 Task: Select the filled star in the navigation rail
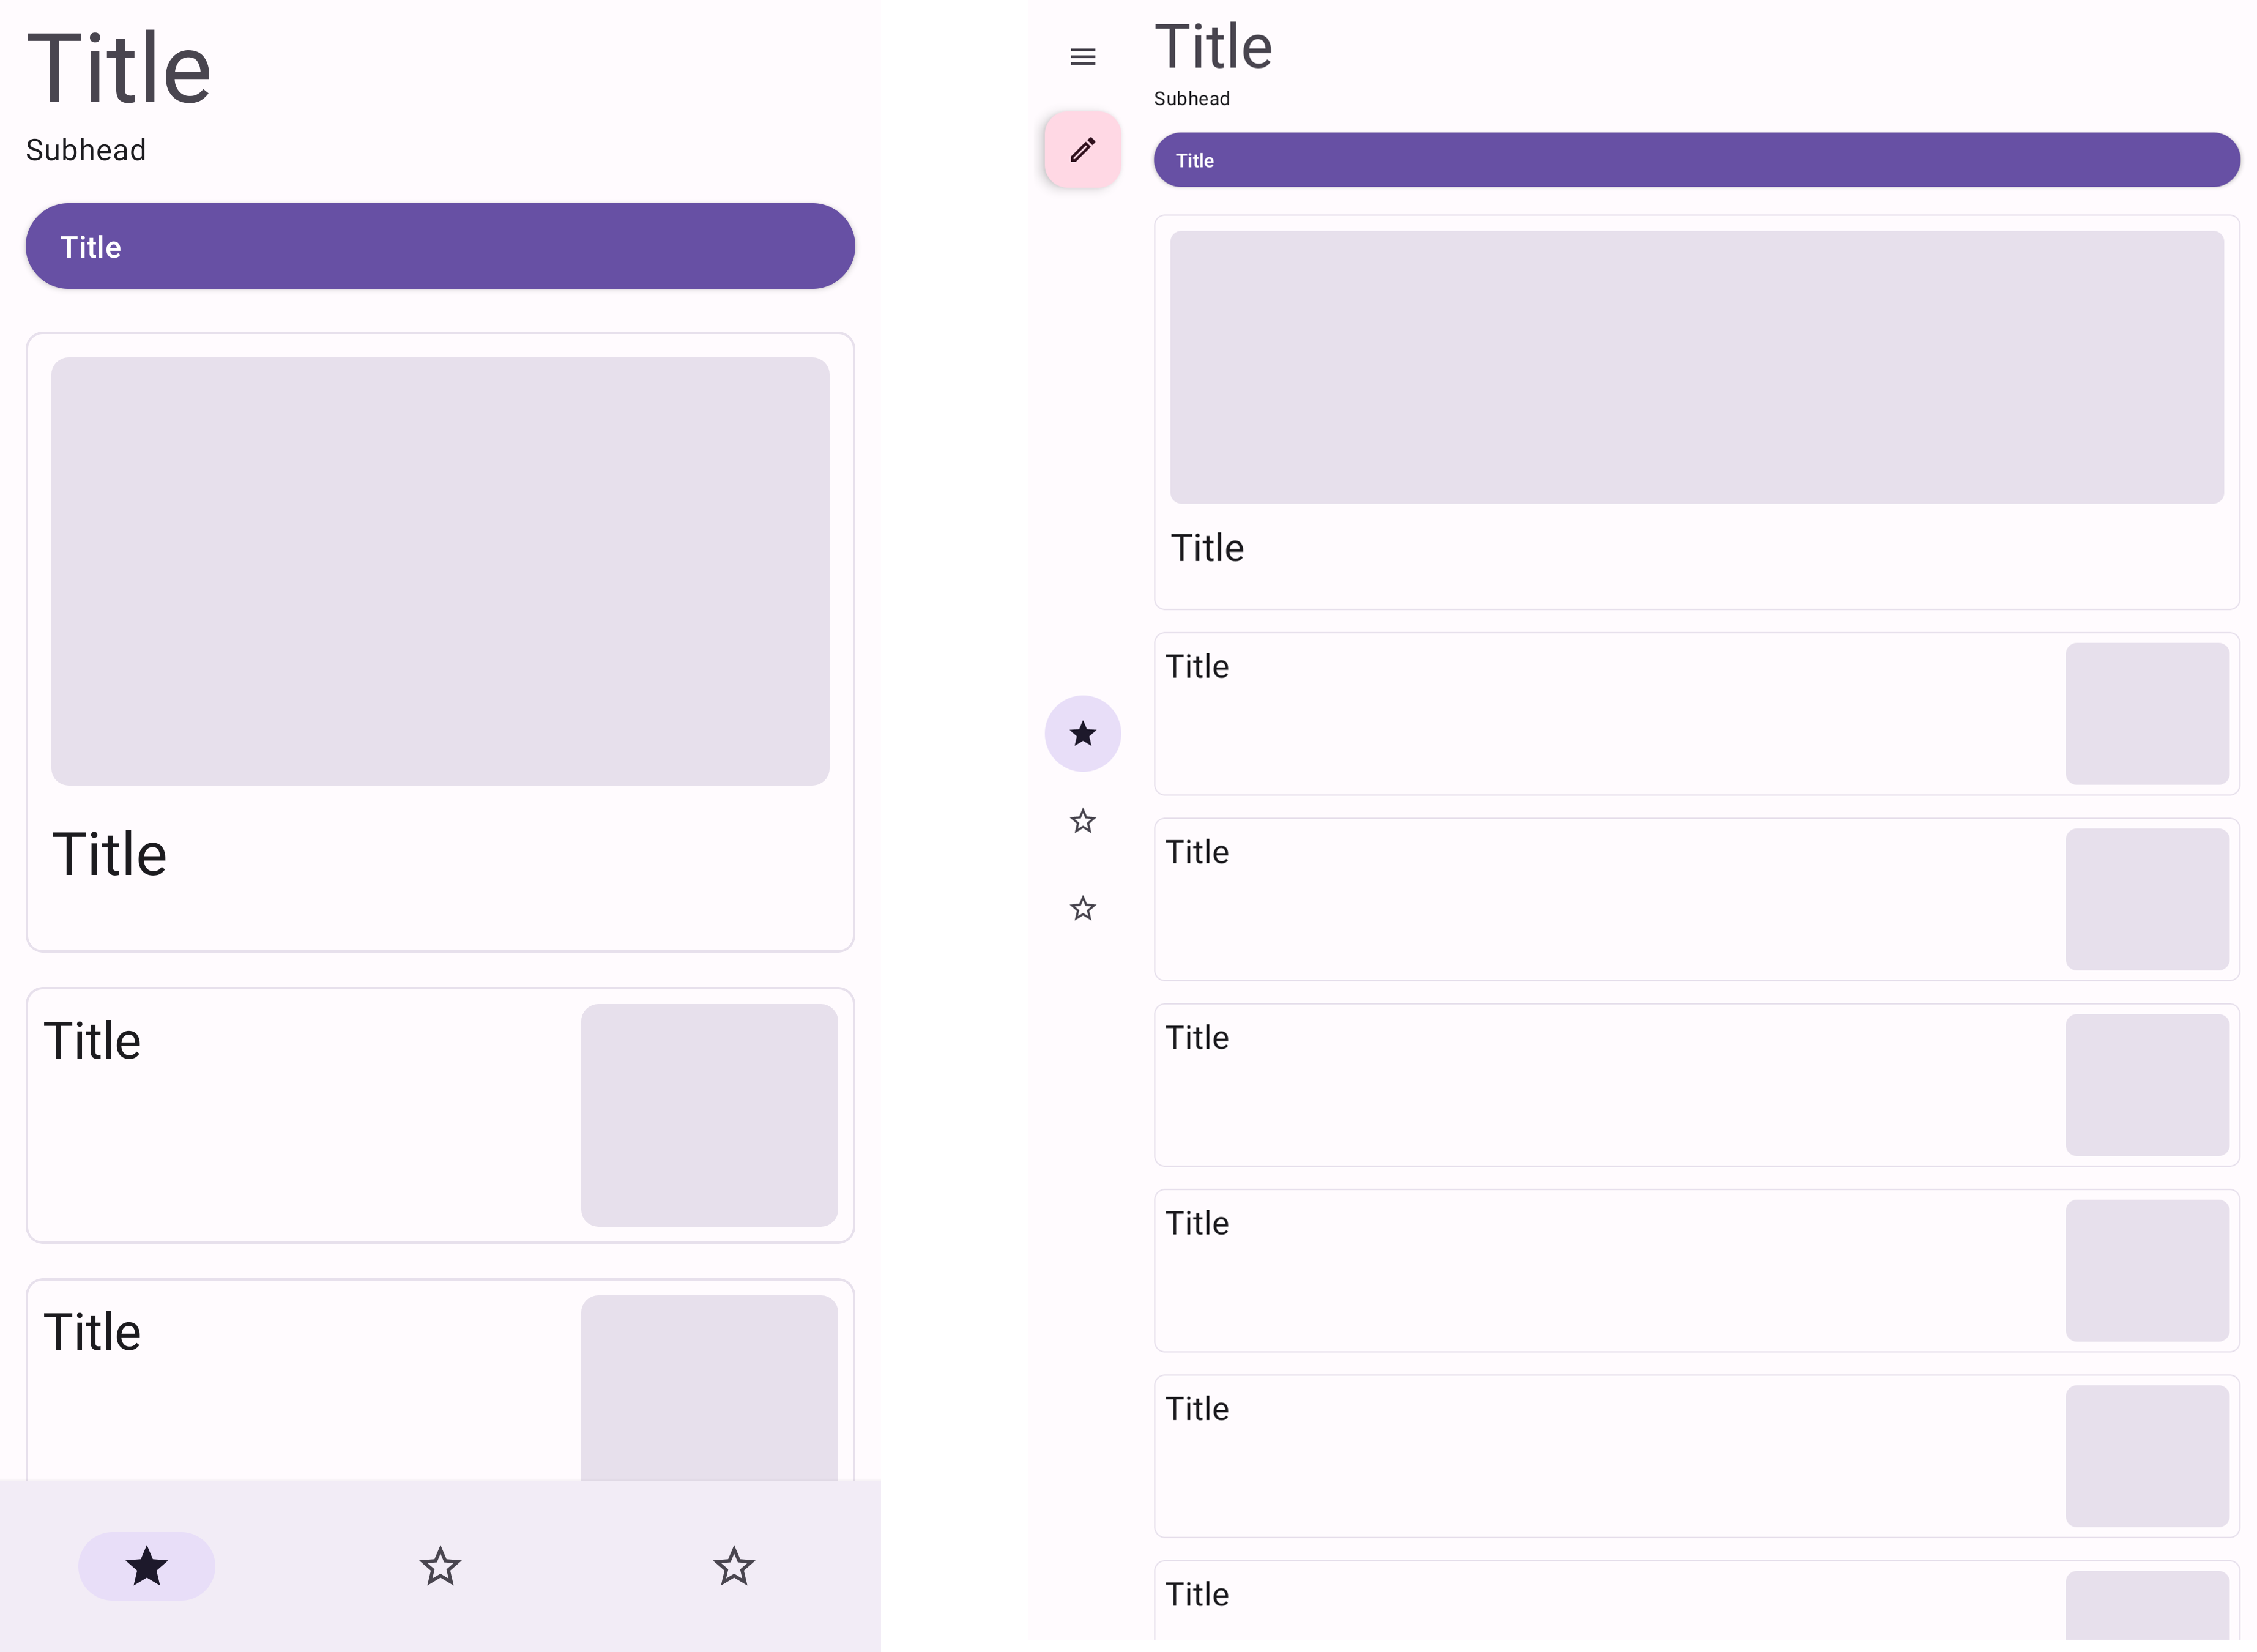pyautogui.click(x=1082, y=734)
